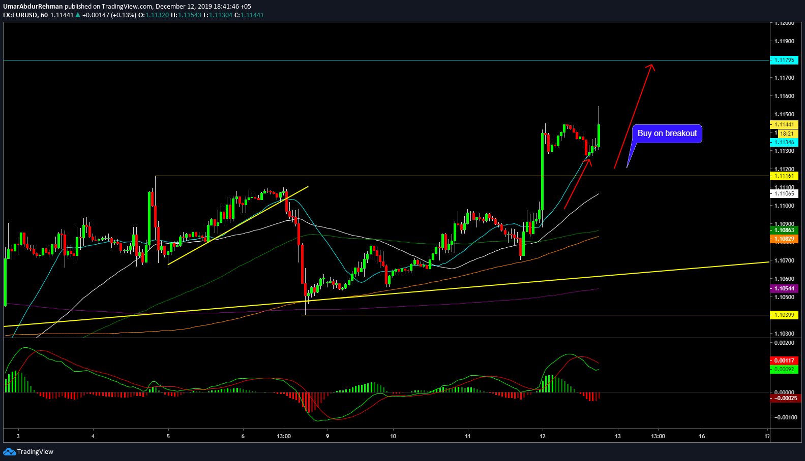Click the purple 1.10544 moving average label
This screenshot has width=805, height=461.
click(x=785, y=288)
